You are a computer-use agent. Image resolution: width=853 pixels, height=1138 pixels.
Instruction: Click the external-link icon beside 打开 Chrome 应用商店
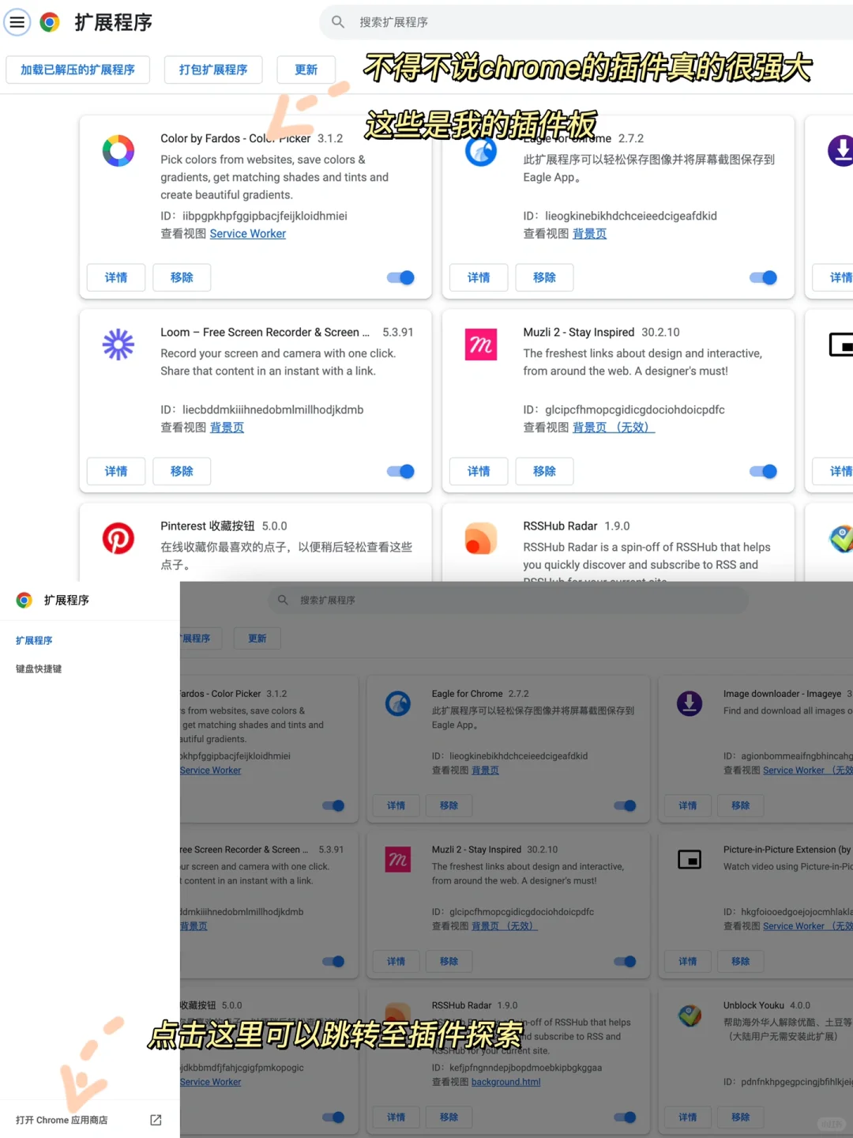155,1120
